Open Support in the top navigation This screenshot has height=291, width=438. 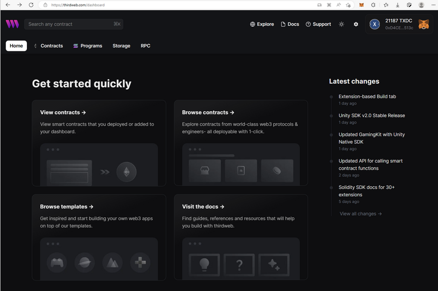(x=319, y=24)
